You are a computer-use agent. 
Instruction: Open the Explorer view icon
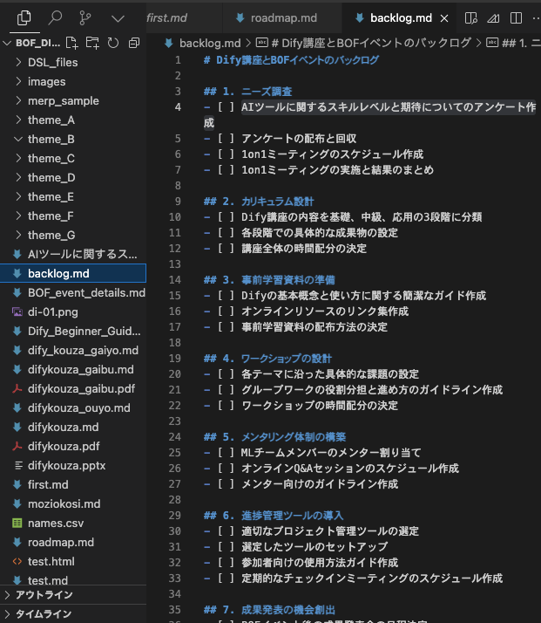[x=24, y=17]
